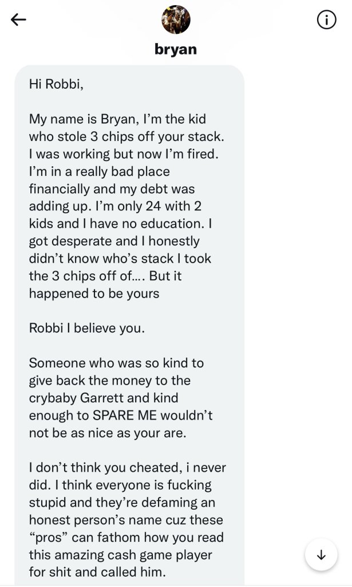Open conversation info via the circled i icon
This screenshot has height=587, width=352.
(326, 20)
